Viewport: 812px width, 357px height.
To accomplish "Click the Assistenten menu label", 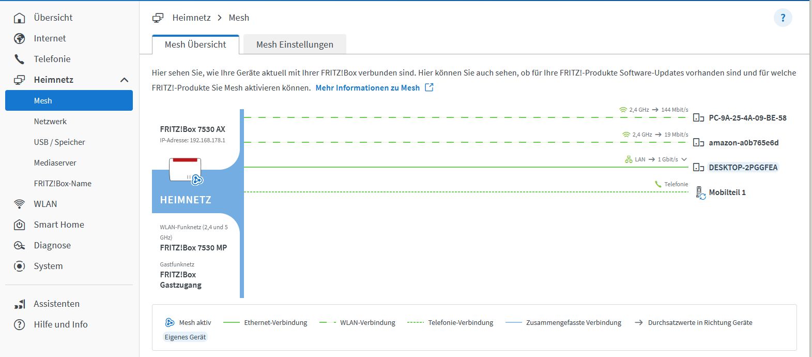I will tap(57, 304).
